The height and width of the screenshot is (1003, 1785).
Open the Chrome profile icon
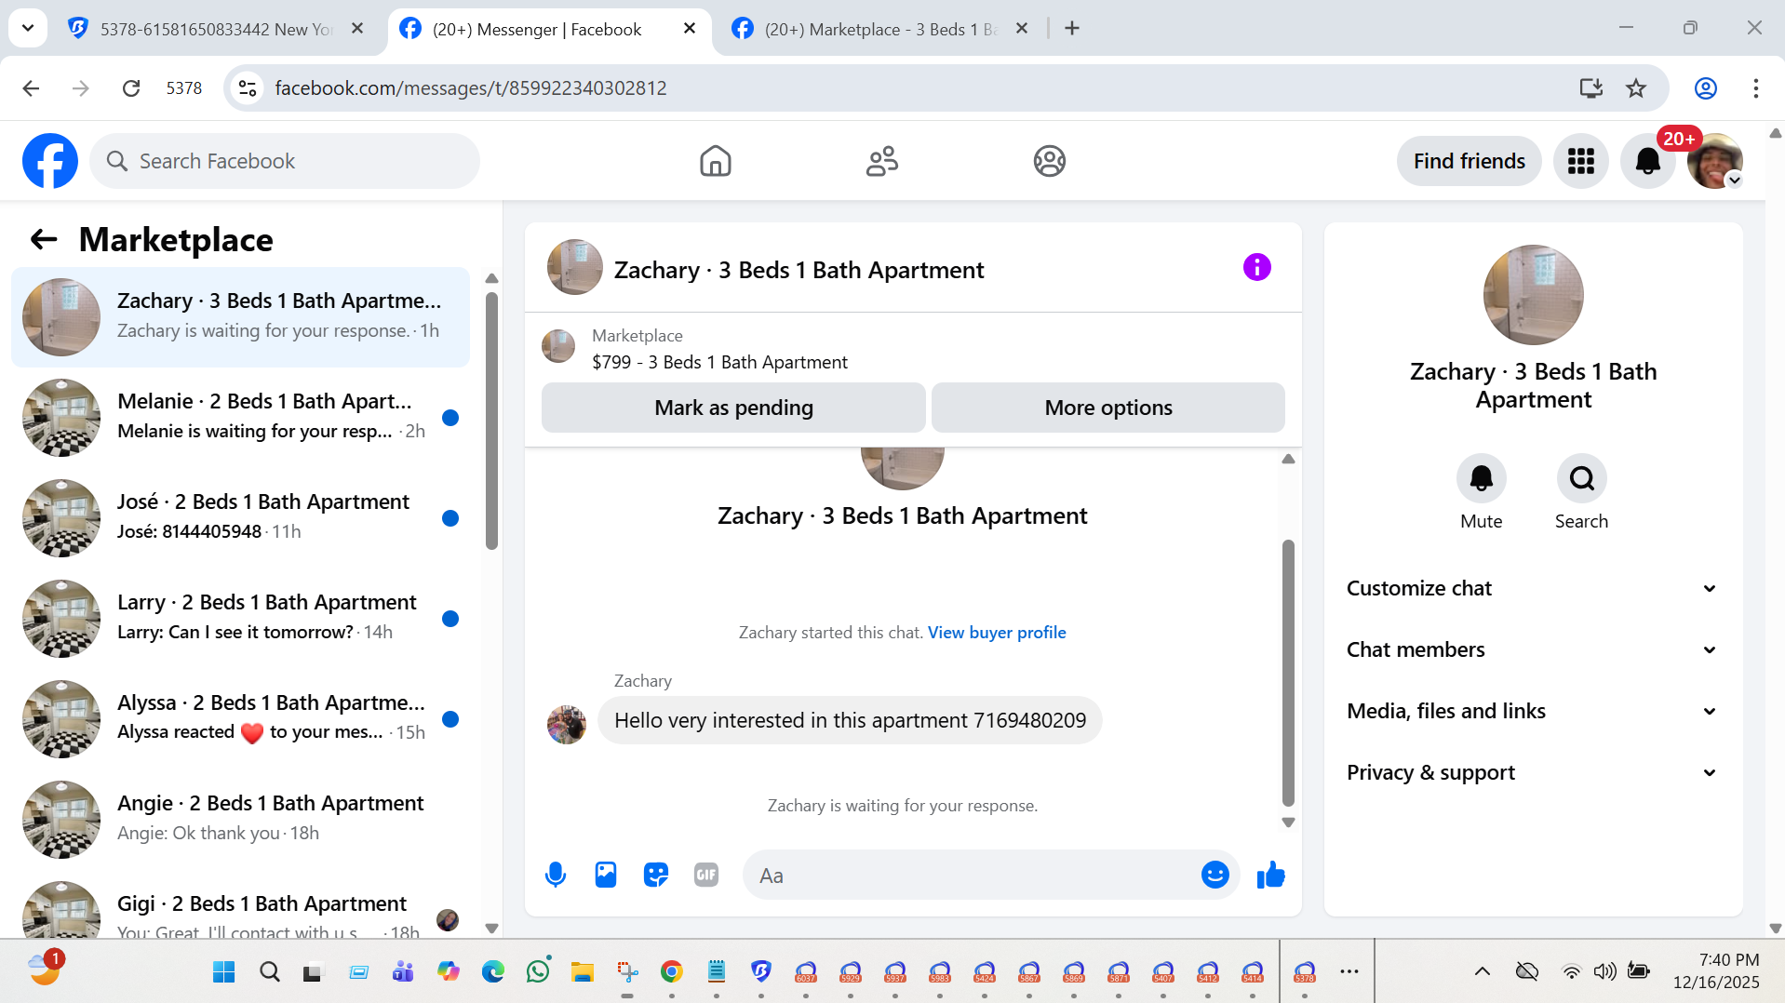1705,88
